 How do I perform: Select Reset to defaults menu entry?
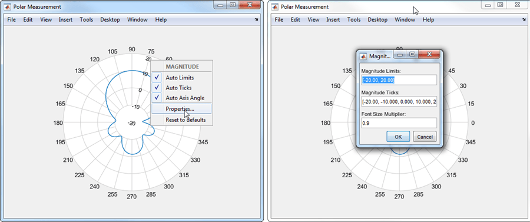[x=181, y=120]
